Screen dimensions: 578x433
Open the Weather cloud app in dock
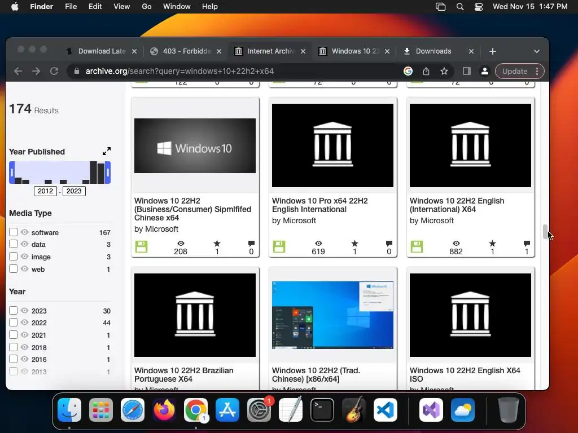(x=463, y=410)
